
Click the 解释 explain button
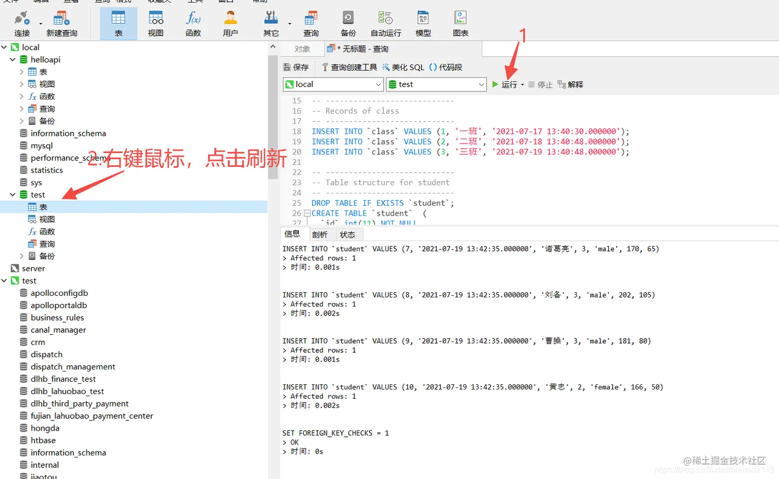(x=570, y=84)
